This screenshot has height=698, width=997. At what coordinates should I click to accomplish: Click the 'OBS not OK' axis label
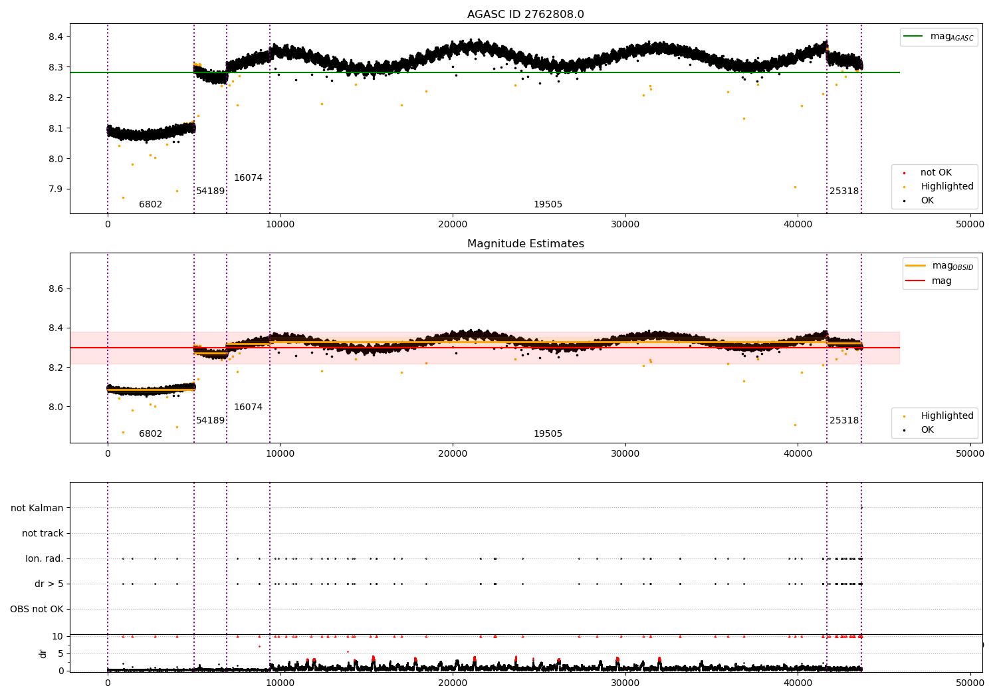coord(37,610)
